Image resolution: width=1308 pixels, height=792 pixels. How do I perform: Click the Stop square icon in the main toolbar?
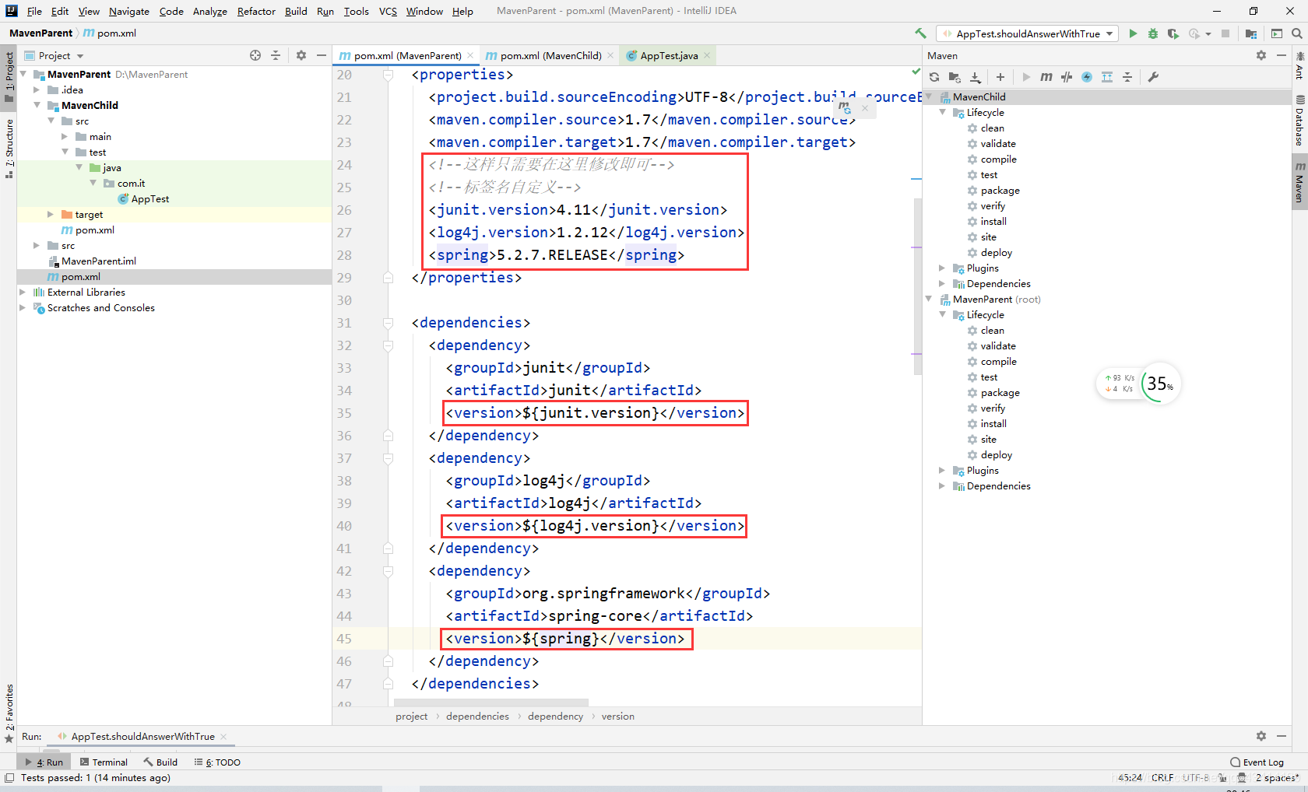(1225, 33)
